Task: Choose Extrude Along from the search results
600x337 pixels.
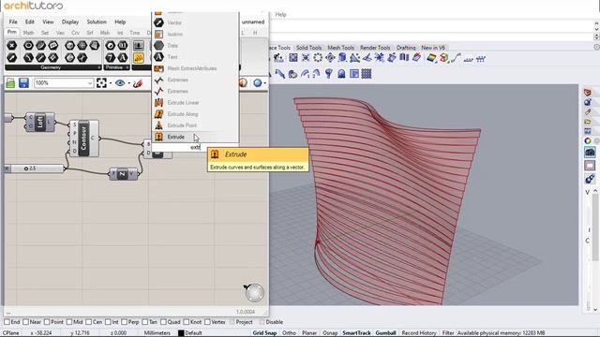Action: [x=196, y=114]
